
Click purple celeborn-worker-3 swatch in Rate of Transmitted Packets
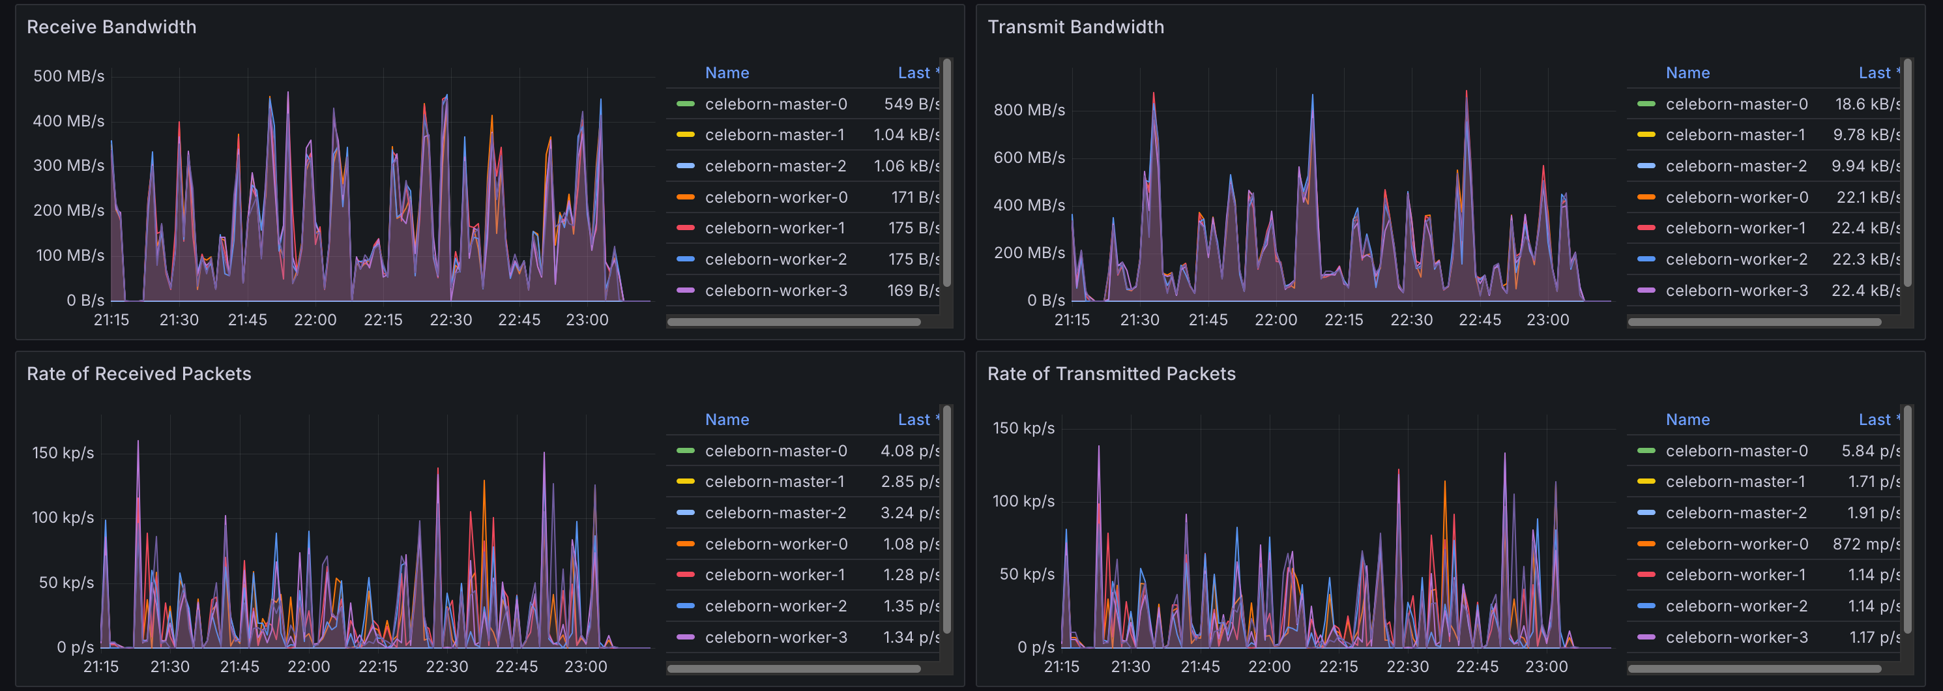point(1646,638)
